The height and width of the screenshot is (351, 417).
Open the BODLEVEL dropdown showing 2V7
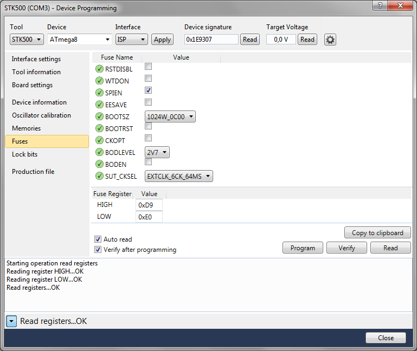(x=157, y=153)
